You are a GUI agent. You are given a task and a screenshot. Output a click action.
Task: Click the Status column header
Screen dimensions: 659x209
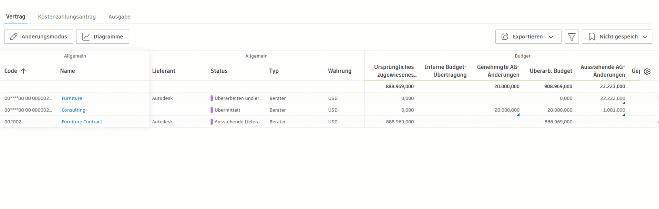(219, 71)
